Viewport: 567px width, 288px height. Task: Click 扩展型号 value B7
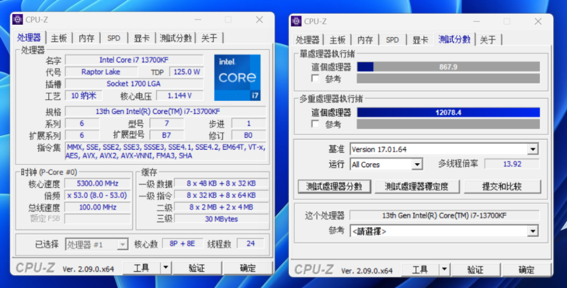pos(166,135)
